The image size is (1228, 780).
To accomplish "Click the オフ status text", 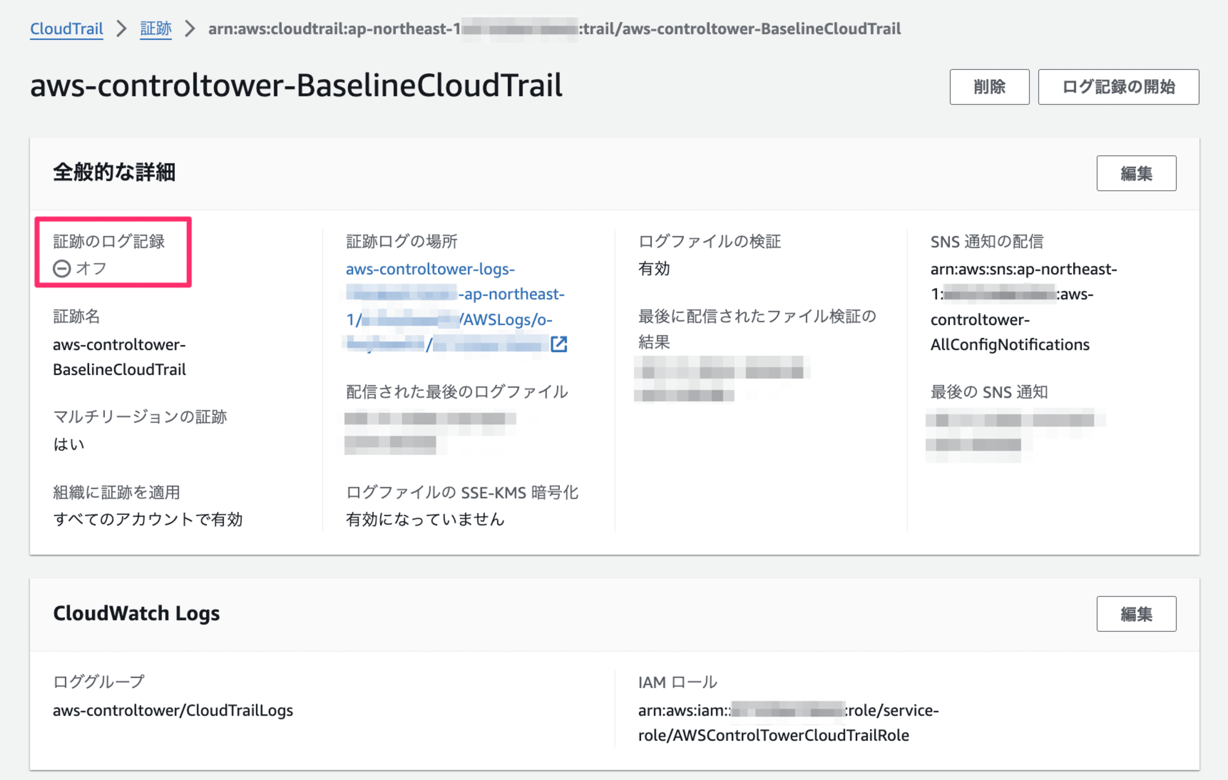I will [x=91, y=269].
